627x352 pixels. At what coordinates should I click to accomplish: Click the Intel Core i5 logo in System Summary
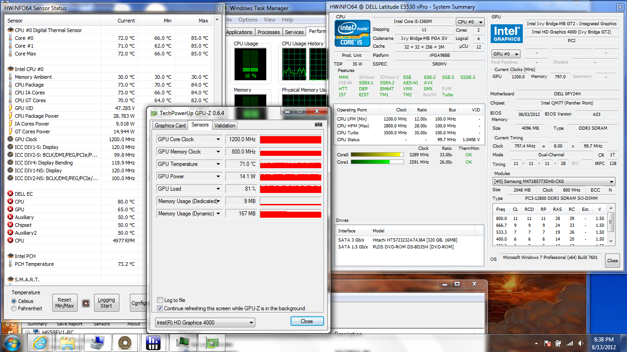pyautogui.click(x=353, y=33)
